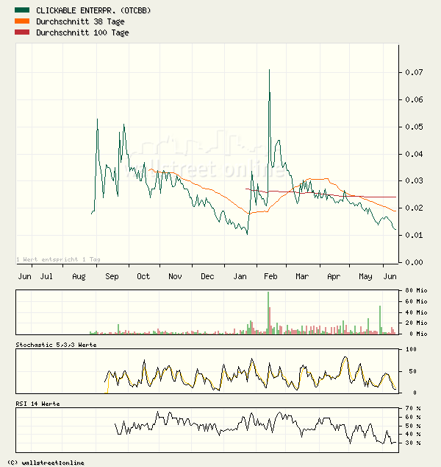Click the 0.01 price axis label

414,235
